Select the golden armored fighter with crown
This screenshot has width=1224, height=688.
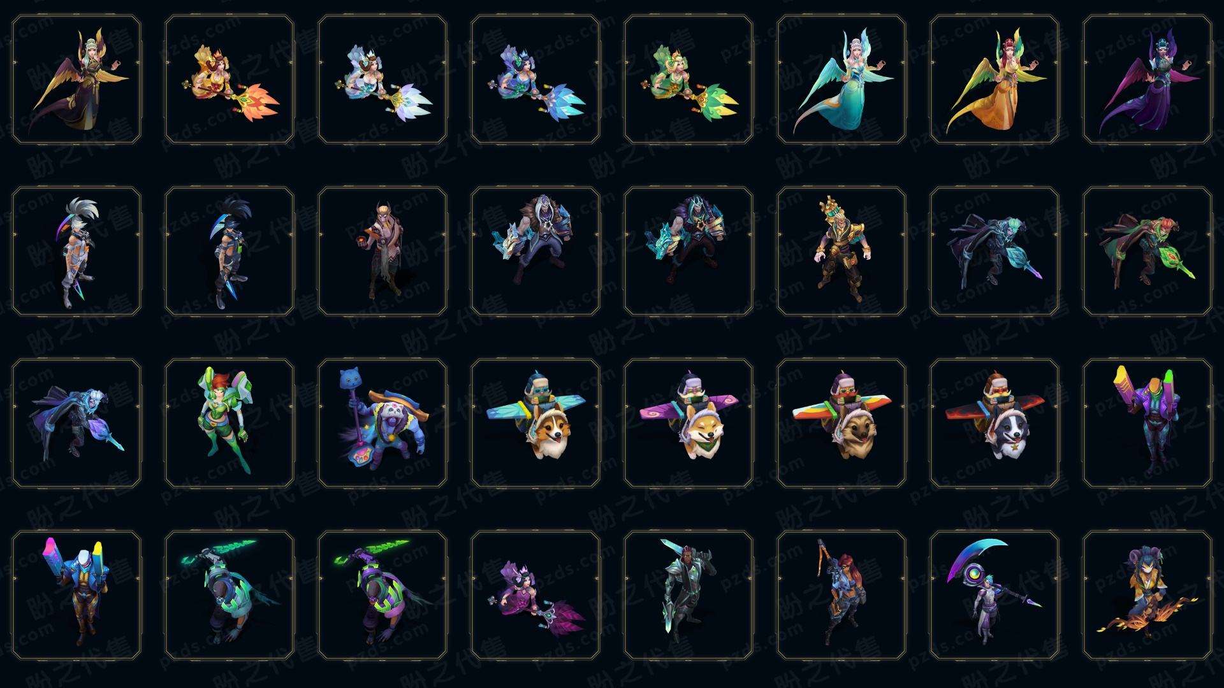pos(841,252)
